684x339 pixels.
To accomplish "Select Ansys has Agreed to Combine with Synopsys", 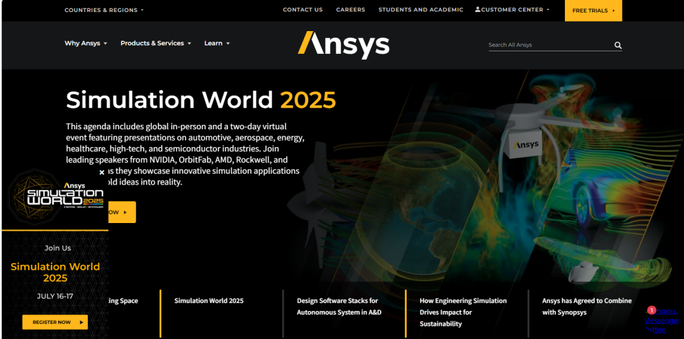I will [x=586, y=307].
